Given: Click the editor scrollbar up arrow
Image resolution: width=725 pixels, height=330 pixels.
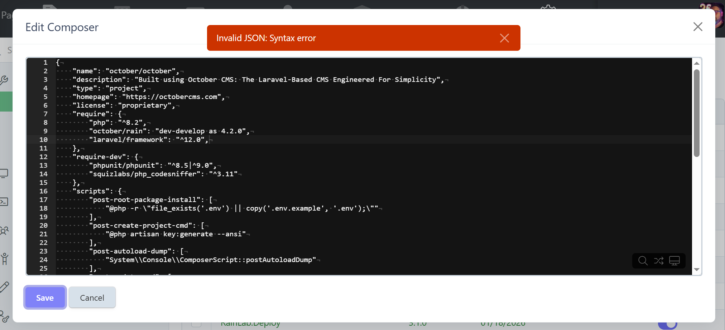Looking at the screenshot, I should point(696,63).
